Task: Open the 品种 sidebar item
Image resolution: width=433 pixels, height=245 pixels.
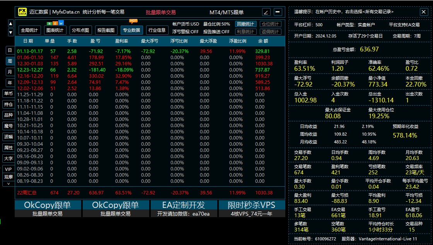Action: pos(8,115)
